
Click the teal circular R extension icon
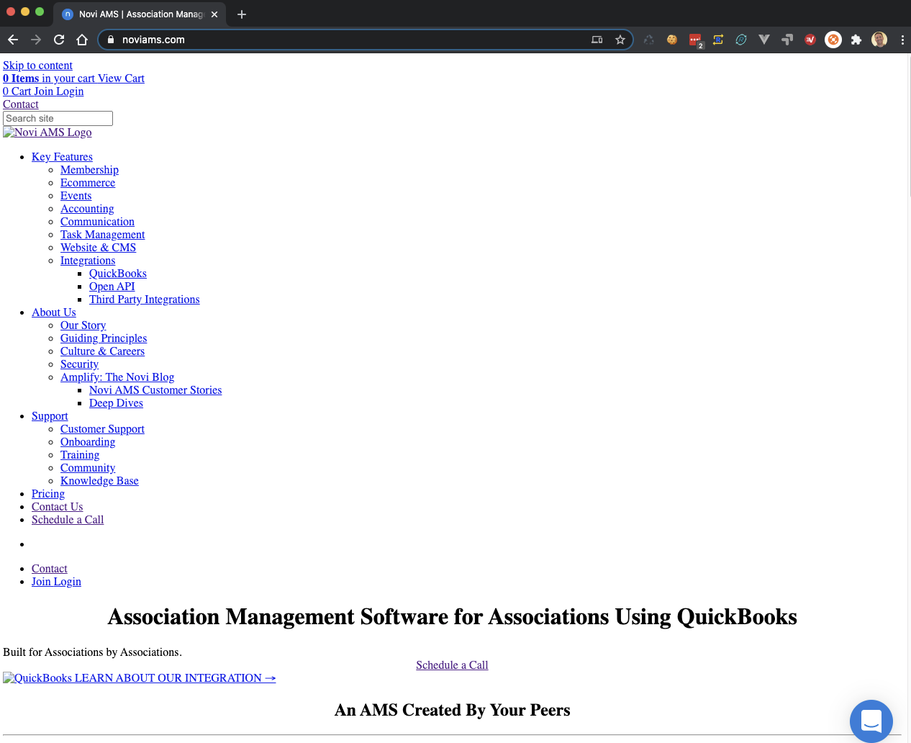pos(741,40)
